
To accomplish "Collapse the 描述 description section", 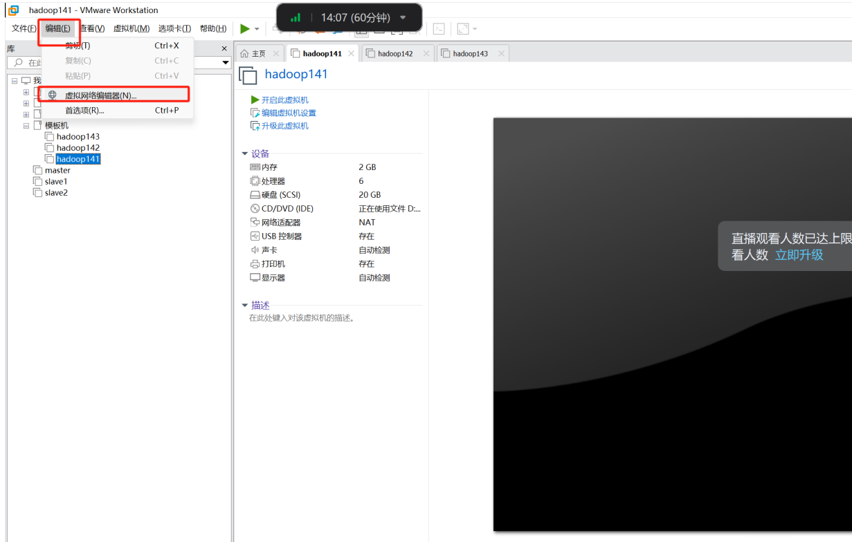I will [244, 305].
